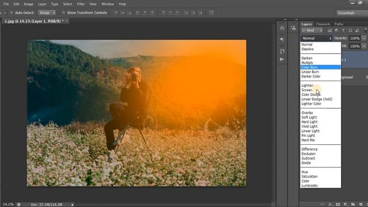Click the align top edges icon
This screenshot has height=207, width=368.
pos(115,13)
